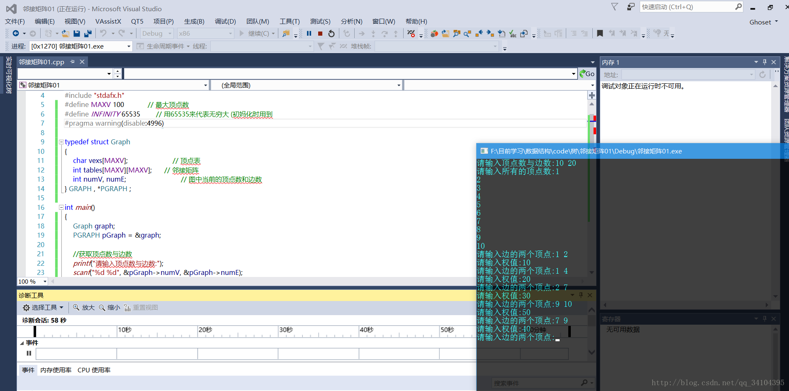Open the Tools menu 工具(T)
This screenshot has height=391, width=789.
(x=290, y=21)
